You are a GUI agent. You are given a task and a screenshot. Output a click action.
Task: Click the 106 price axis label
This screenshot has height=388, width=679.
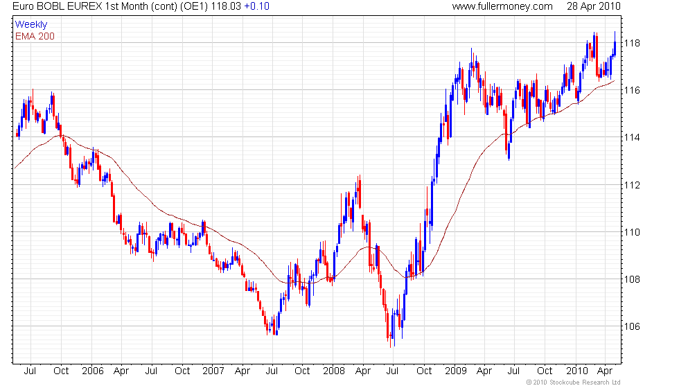(x=631, y=326)
